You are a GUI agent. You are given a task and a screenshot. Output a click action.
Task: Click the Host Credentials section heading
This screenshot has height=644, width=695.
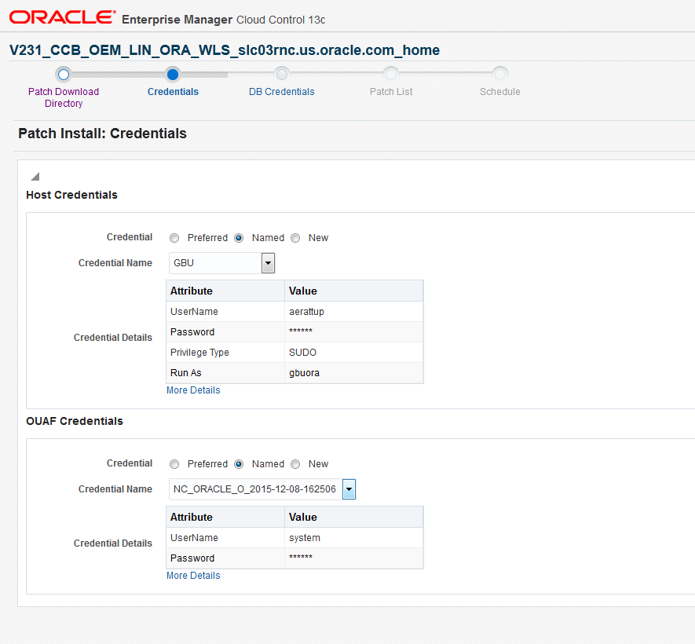coord(71,195)
